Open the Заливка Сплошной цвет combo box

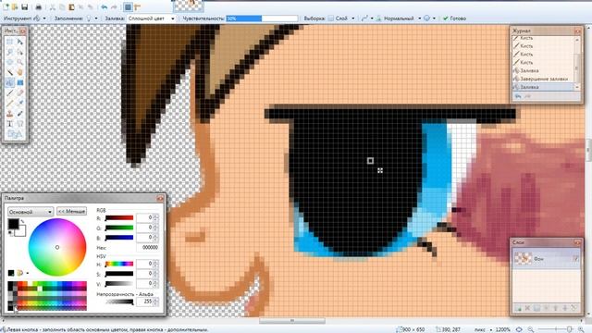point(152,18)
